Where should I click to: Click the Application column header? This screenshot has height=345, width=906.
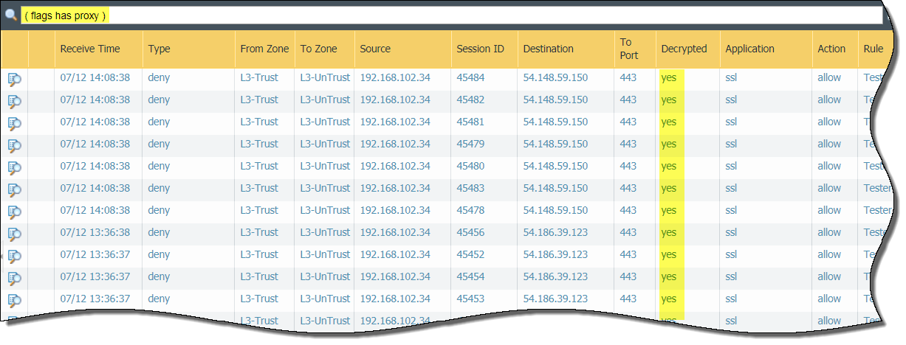pyautogui.click(x=749, y=49)
